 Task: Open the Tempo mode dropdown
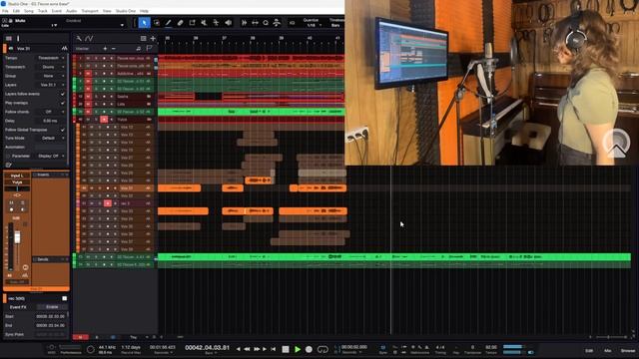coord(50,58)
